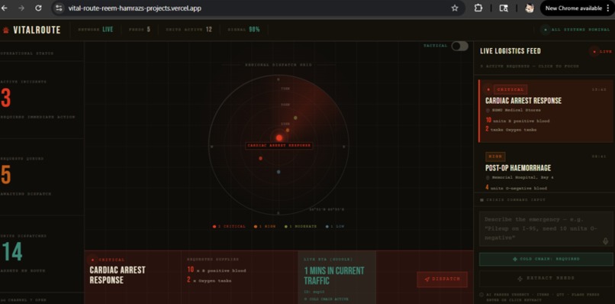Click the critical pulse dot in Cardiac Arrest feed card

pos(488,89)
